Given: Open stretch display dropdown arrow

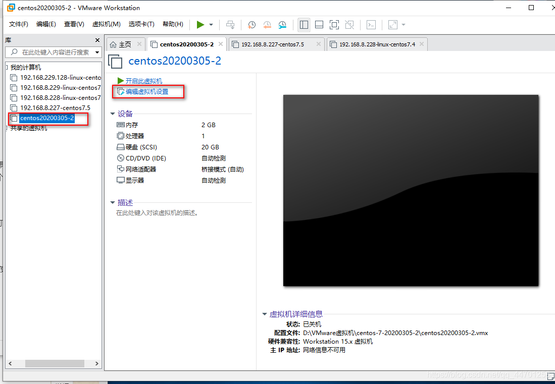Looking at the screenshot, I should [x=403, y=25].
